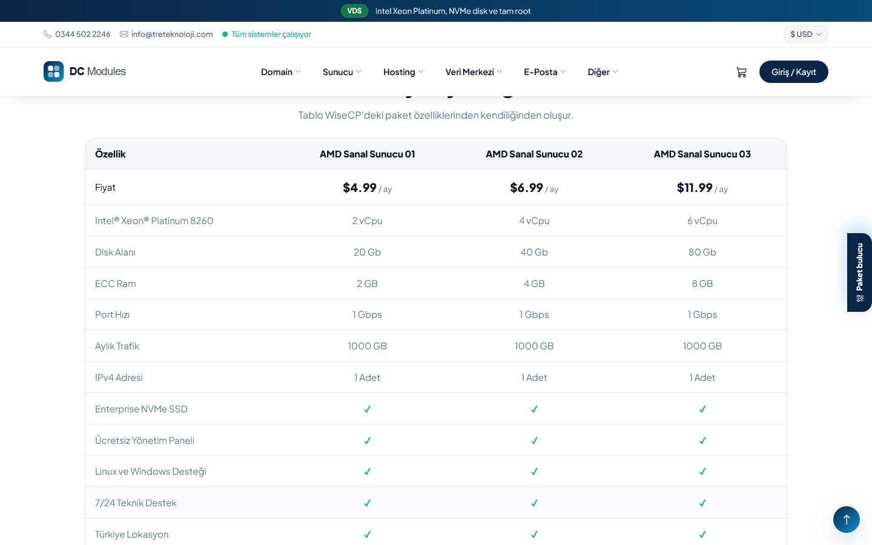
Task: Click the Türkiye Lokasyon row label
Action: coord(132,534)
